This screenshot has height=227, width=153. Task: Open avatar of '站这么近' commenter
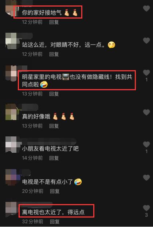pos(11,41)
